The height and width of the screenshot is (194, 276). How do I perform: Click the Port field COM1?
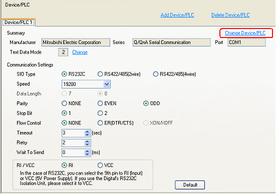(x=247, y=42)
